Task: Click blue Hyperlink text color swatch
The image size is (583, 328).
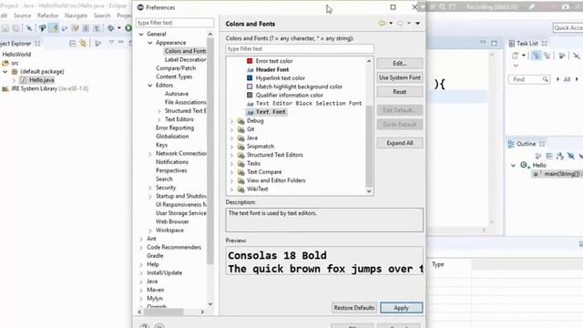Action: 250,77
